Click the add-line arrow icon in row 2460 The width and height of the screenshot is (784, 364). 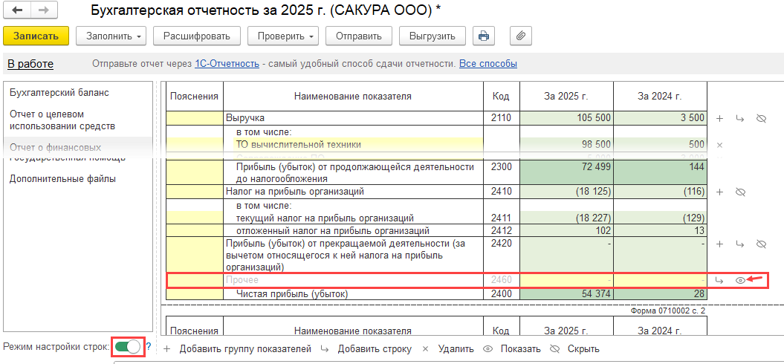719,280
